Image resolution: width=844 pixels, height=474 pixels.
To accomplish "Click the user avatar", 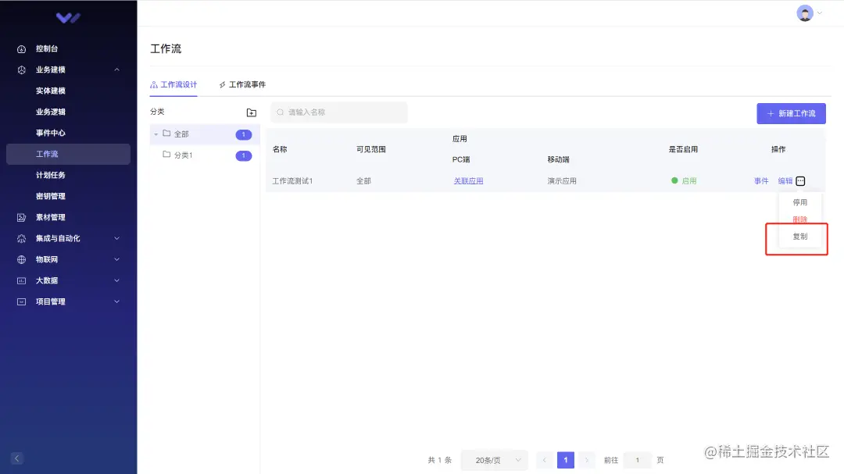I will [x=805, y=13].
